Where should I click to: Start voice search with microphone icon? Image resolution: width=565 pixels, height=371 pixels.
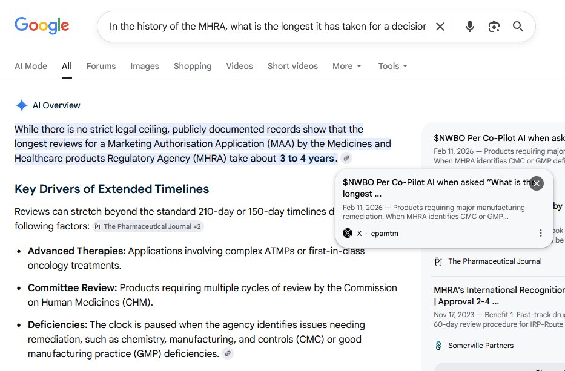tap(469, 27)
